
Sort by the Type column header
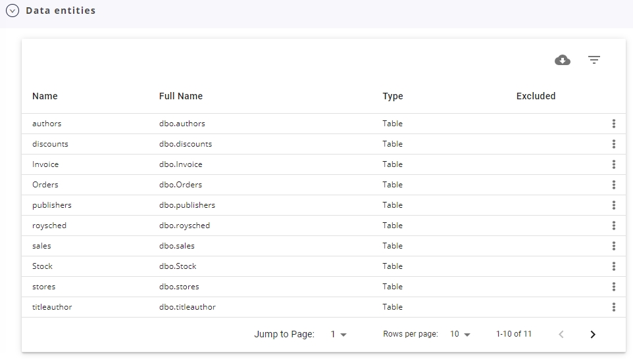coord(393,96)
